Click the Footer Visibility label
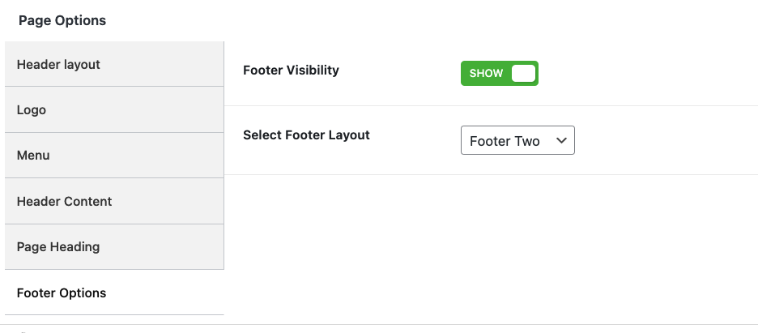This screenshot has width=758, height=333. pos(291,70)
